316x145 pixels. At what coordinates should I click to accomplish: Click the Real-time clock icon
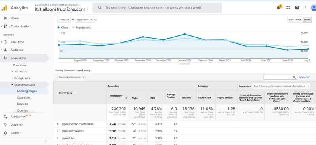6,42
